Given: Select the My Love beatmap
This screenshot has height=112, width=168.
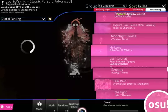Looking at the screenshot, I should pos(129,51).
